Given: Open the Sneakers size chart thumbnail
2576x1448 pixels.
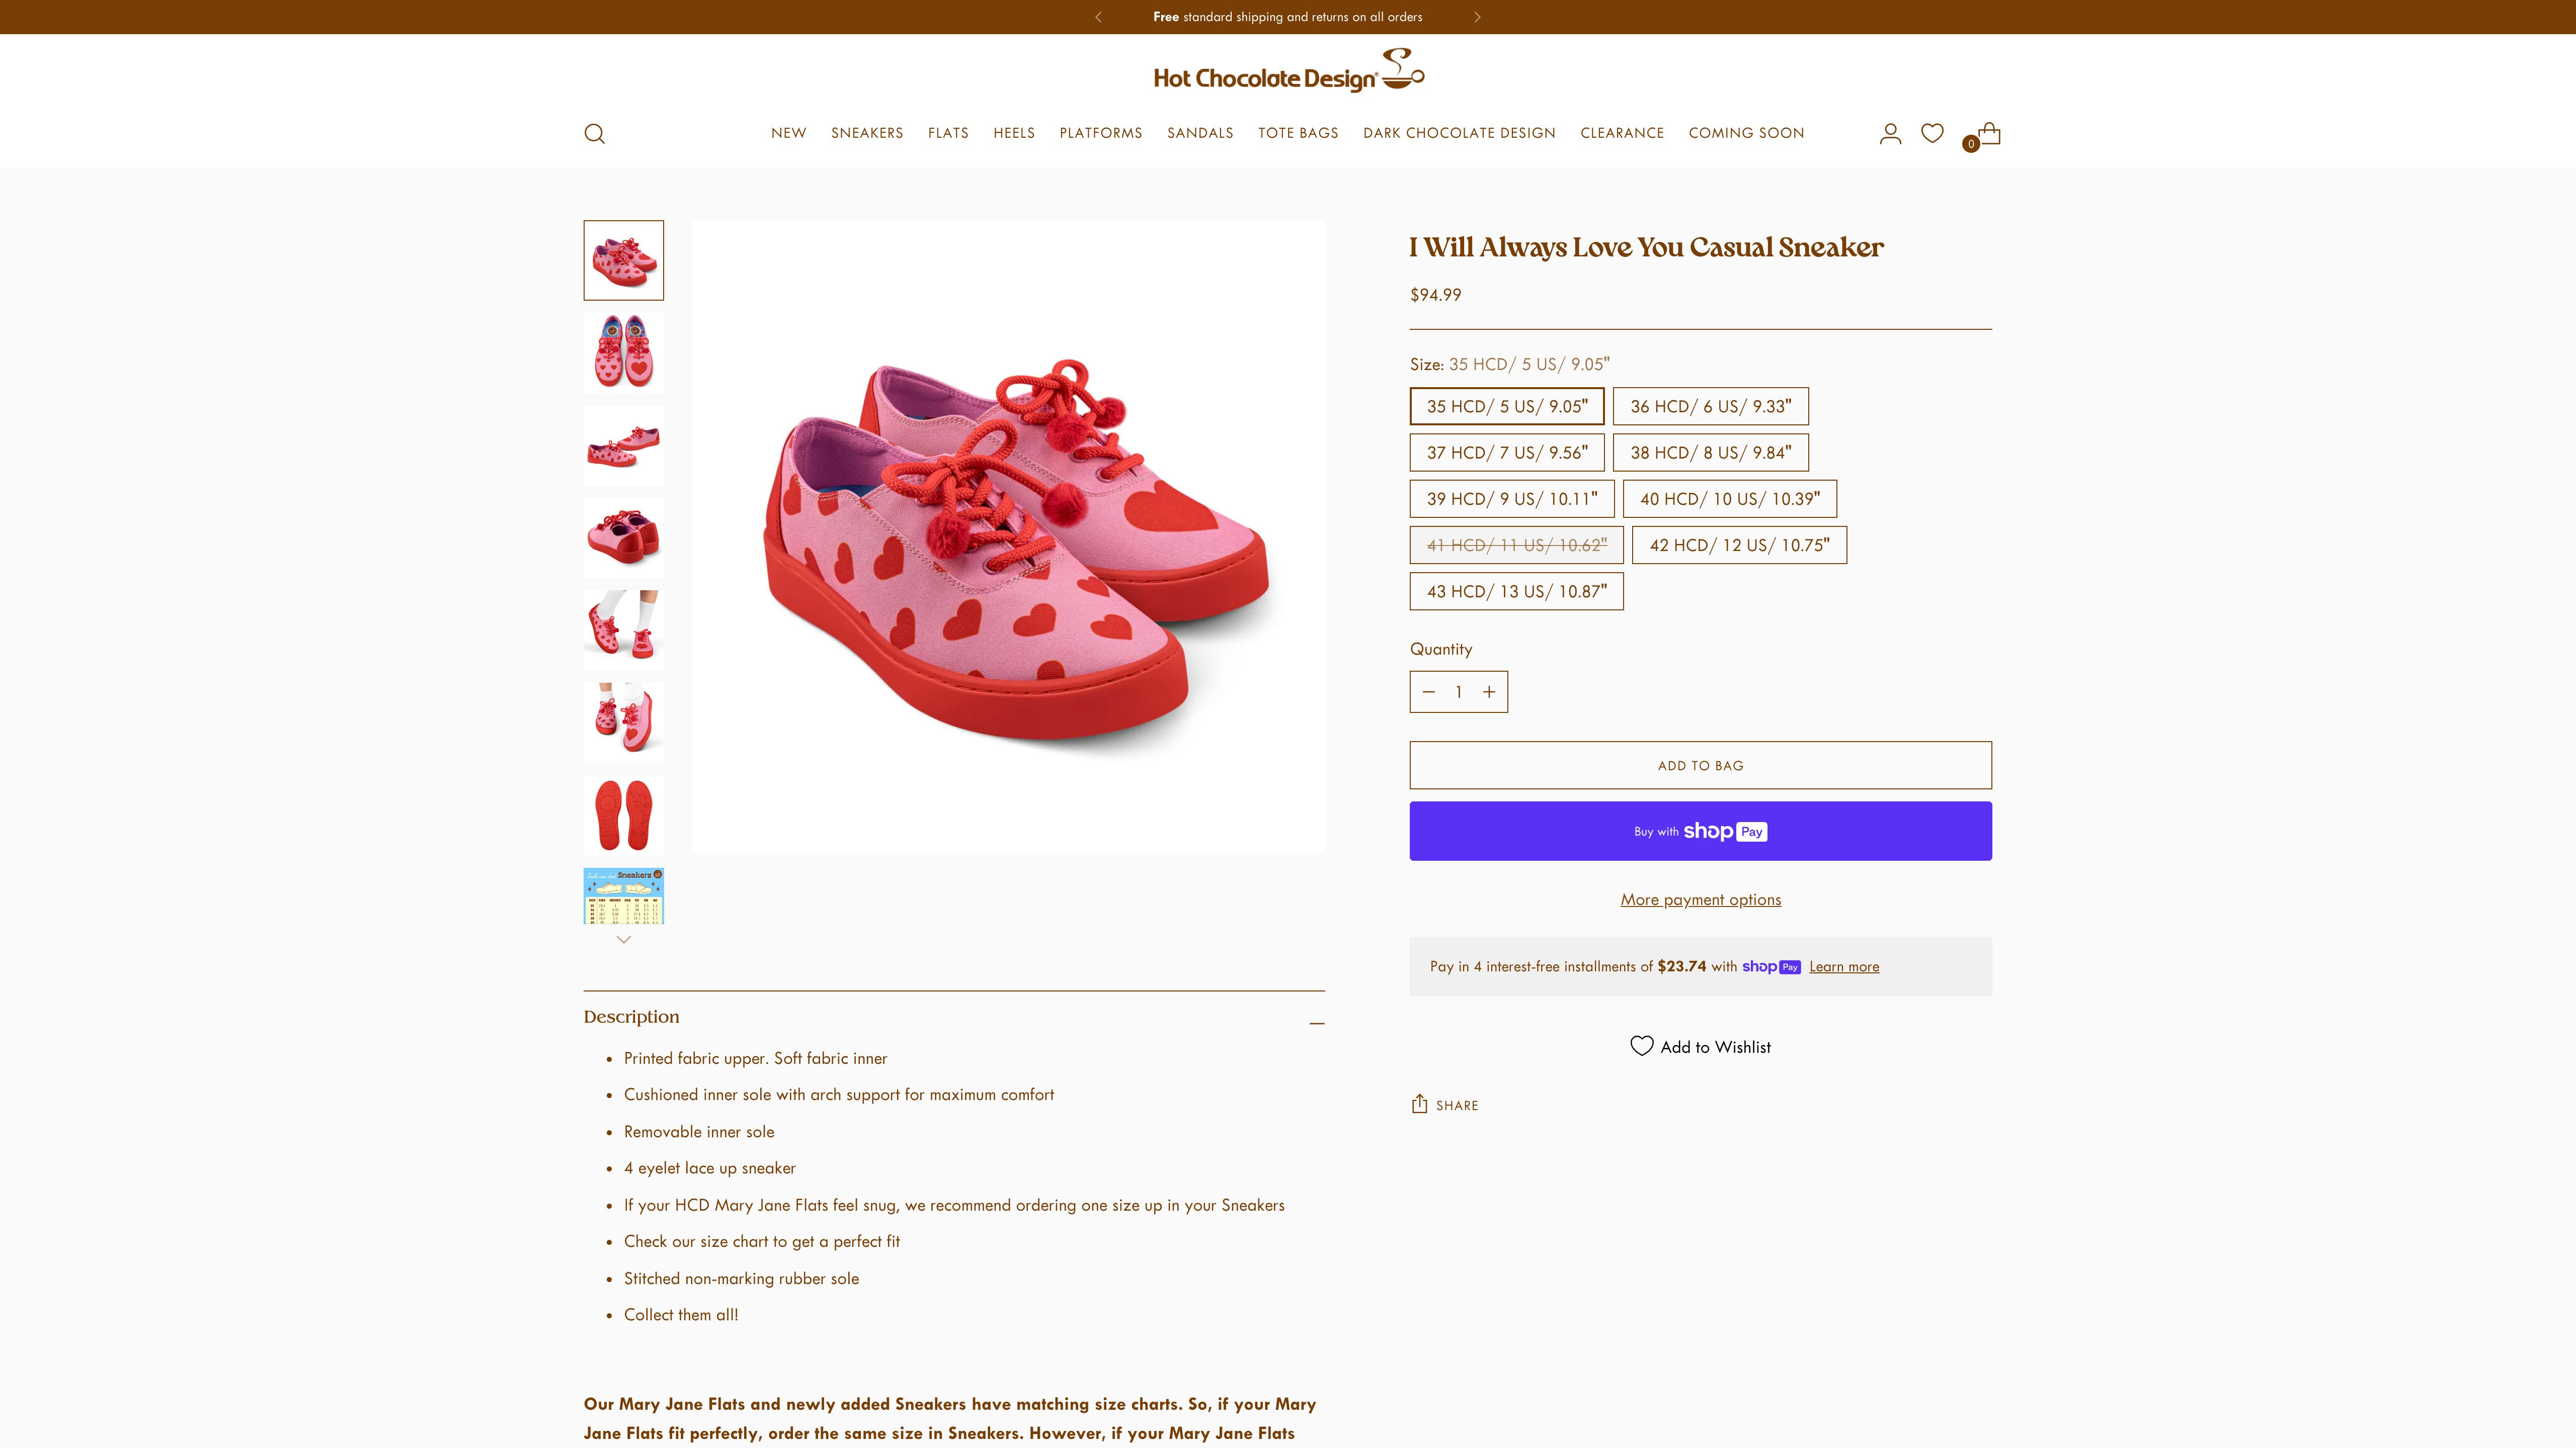Looking at the screenshot, I should pos(623,895).
